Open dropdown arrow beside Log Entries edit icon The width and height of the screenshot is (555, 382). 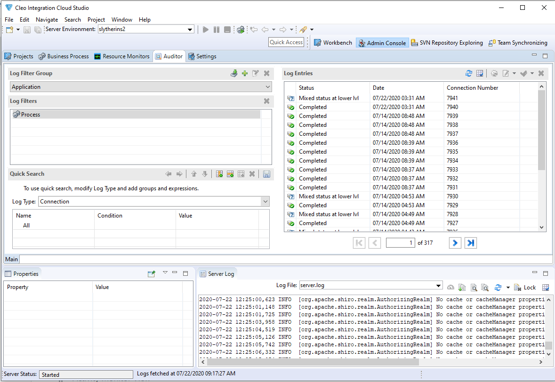pos(515,73)
